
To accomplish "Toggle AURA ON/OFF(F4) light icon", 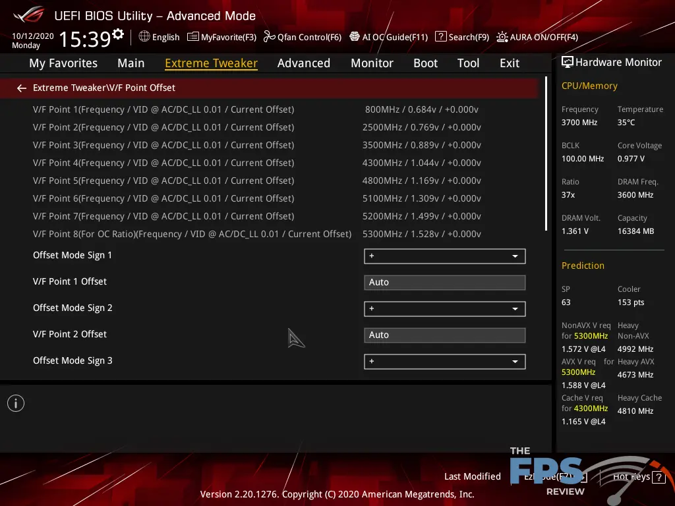I will pos(502,37).
